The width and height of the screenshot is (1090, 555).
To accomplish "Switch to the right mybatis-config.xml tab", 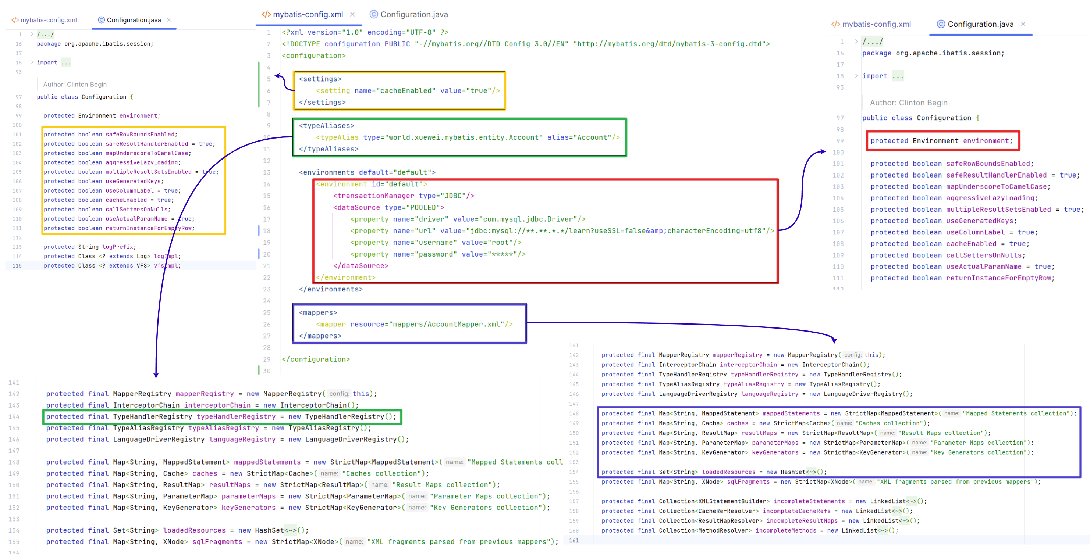I will [876, 24].
